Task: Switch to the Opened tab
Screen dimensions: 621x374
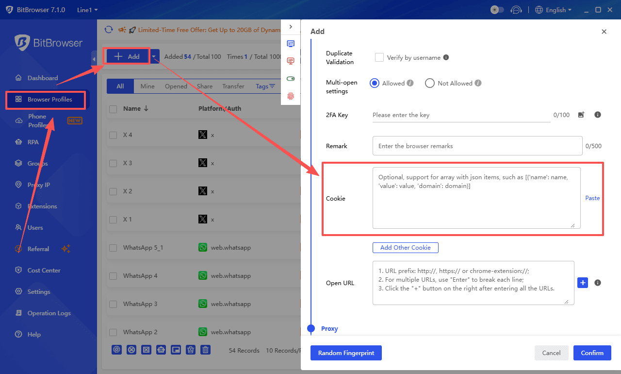Action: [176, 86]
